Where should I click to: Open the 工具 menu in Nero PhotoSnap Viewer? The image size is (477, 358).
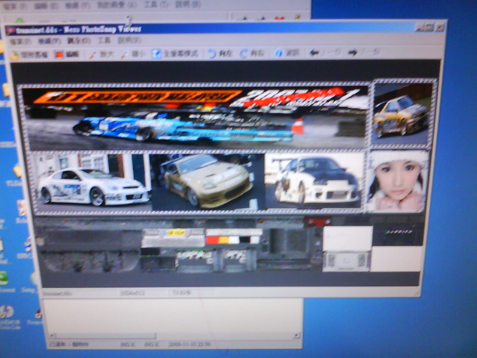coord(104,40)
